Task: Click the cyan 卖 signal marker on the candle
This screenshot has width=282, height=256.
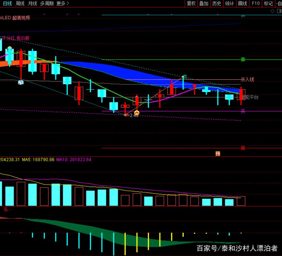Action: point(185,77)
